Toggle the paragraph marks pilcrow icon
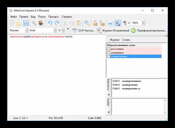This screenshot has height=128, width=175. point(125,23)
